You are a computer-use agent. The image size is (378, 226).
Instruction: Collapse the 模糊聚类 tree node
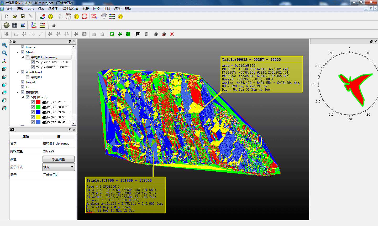(x=18, y=92)
